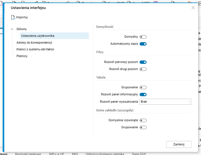The width and height of the screenshot is (201, 155).
Task: Close the Ustawienia interfejsu dialog with X
Action: click(x=193, y=8)
